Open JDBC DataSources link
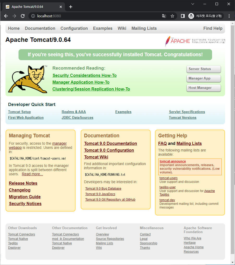The height and width of the screenshot is (265, 235). pyautogui.click(x=77, y=117)
